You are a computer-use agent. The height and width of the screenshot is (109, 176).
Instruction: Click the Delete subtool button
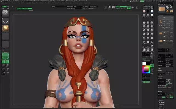point(162,65)
